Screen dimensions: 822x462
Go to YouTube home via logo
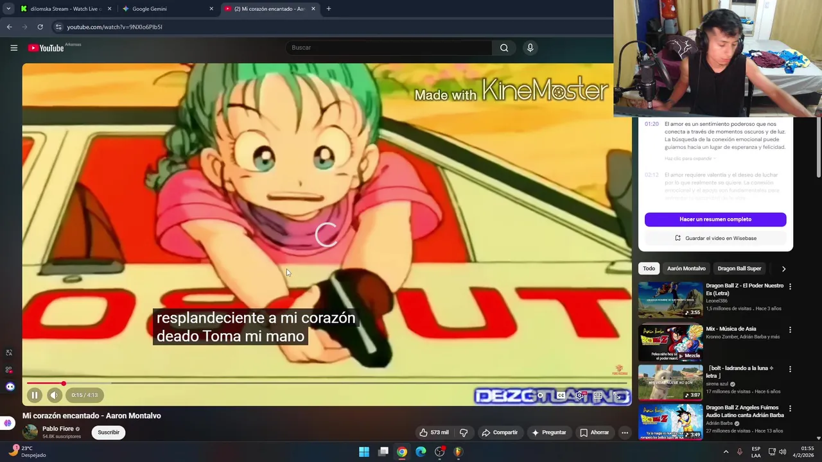[46, 47]
